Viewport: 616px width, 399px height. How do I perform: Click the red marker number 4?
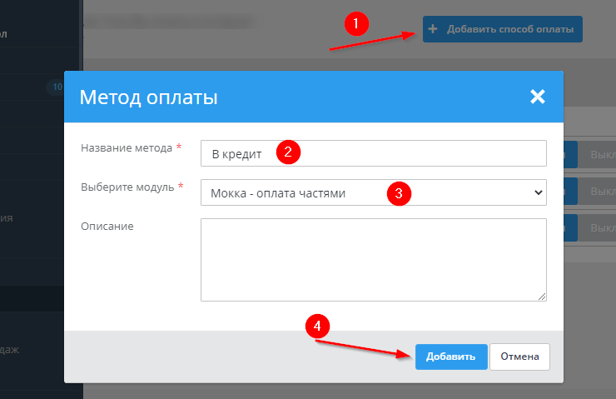click(315, 327)
